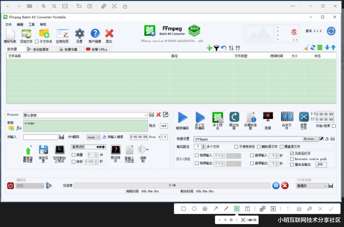Image resolution: width=344 pixels, height=227 pixels.
Task: Click the funnel filter icon above the file list
Action: (216, 48)
